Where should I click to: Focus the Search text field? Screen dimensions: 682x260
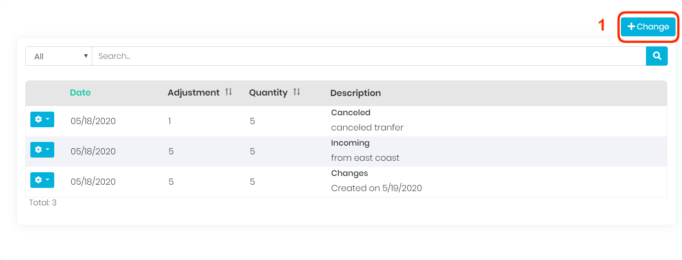[369, 56]
